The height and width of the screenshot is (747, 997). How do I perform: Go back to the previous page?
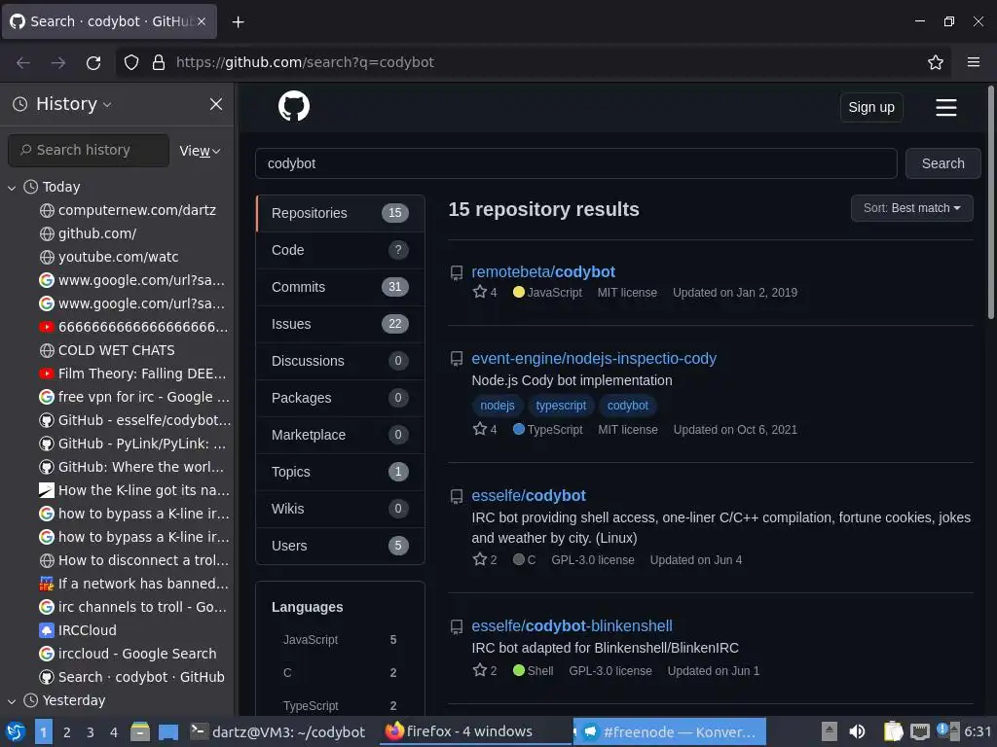click(23, 62)
